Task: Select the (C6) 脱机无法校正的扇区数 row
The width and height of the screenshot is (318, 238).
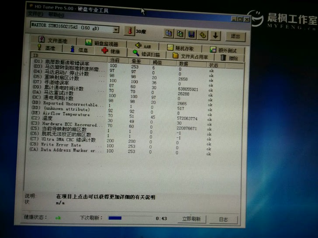Action: (x=121, y=136)
